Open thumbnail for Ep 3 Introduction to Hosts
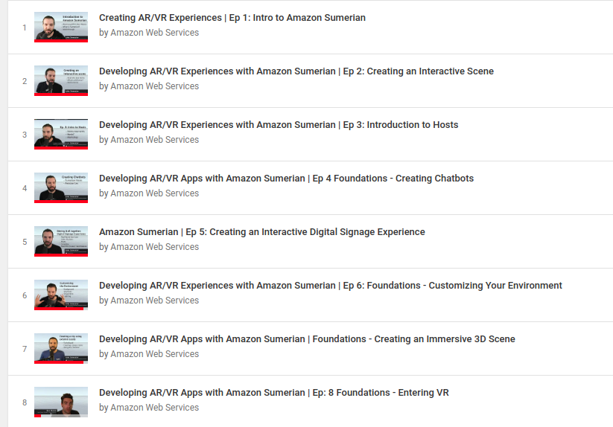Screen dimensions: 613x427 point(61,134)
